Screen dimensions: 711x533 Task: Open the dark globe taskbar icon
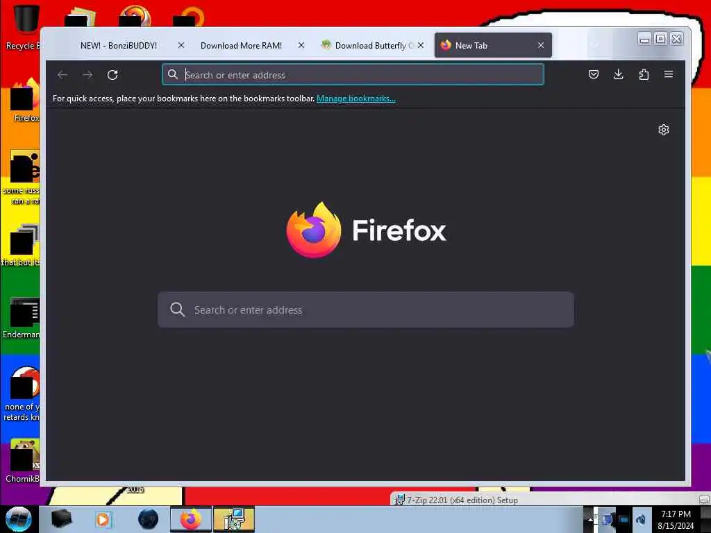(149, 519)
